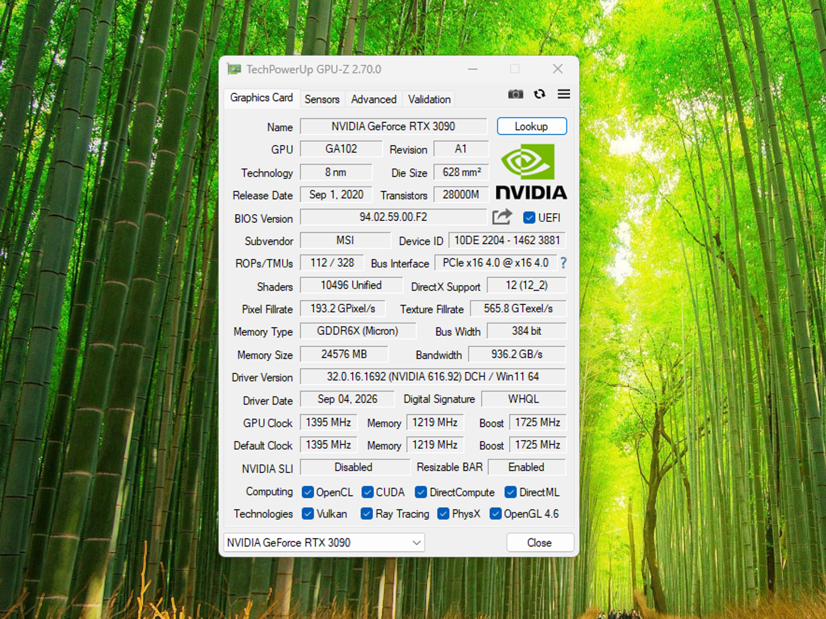Click the Default Clock row Memory 1219 MHz
Screen dimensions: 826x619
click(x=435, y=445)
